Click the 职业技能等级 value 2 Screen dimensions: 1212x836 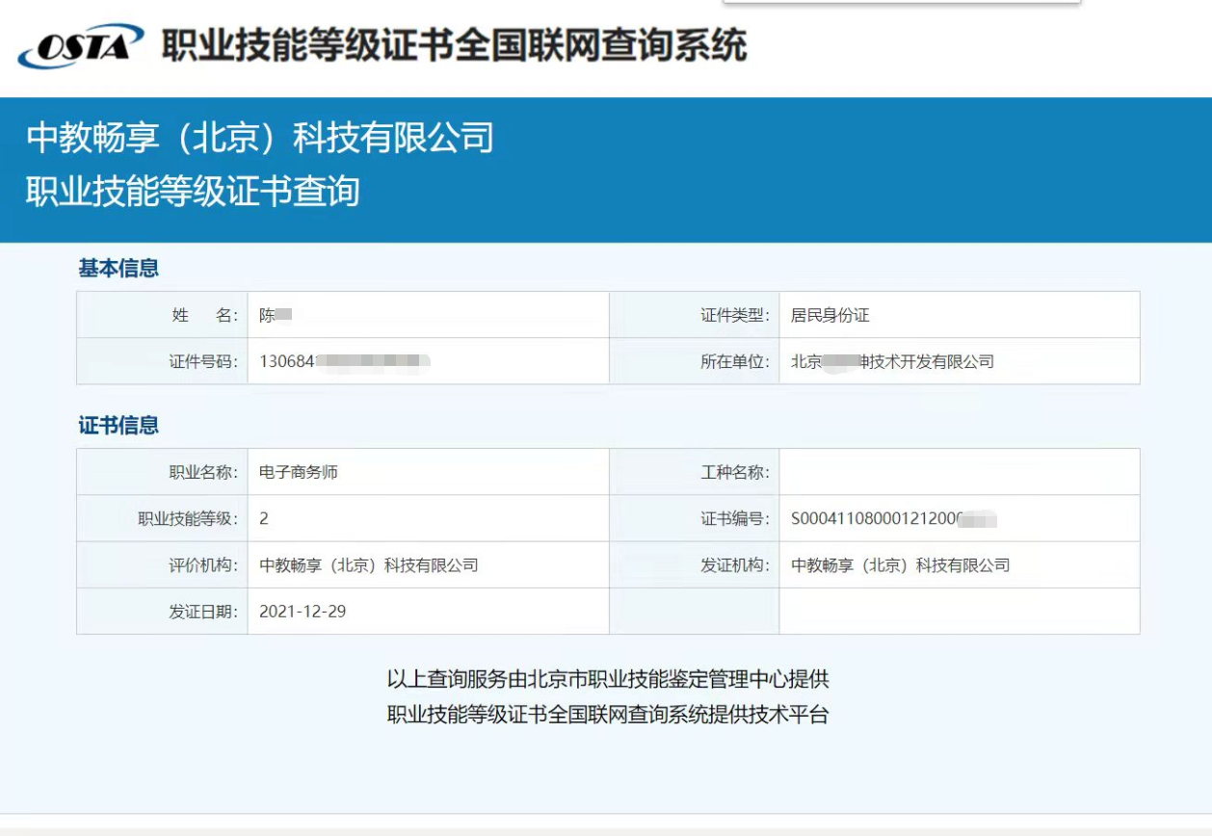click(265, 519)
